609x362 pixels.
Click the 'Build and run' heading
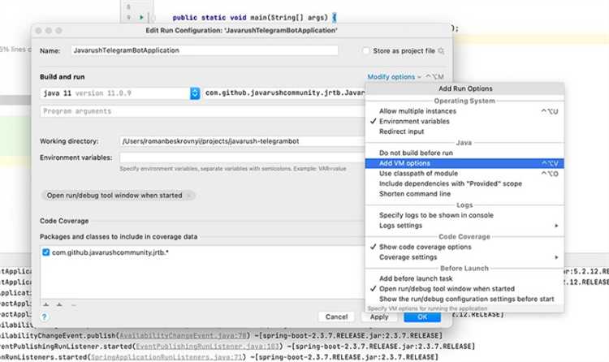tap(63, 77)
